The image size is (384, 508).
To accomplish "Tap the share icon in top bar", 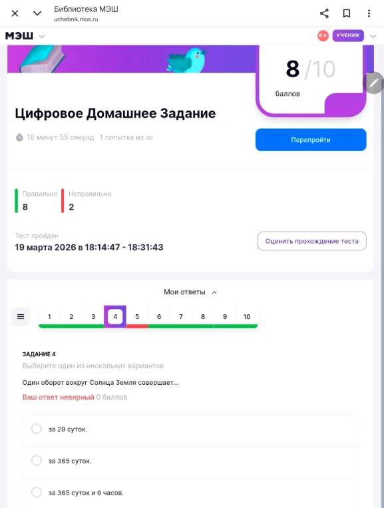I will pos(324,13).
